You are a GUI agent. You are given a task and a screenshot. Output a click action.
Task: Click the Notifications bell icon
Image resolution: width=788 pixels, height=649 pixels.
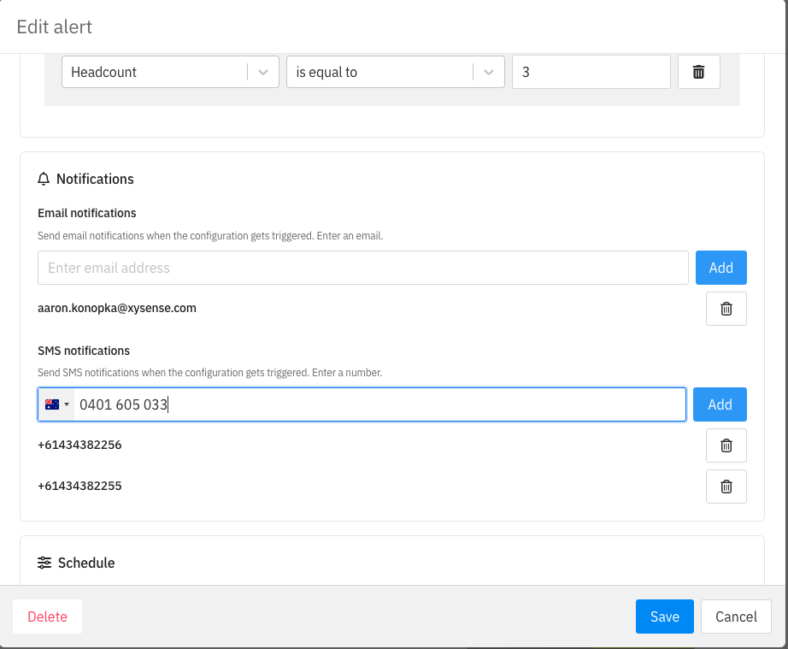tap(44, 179)
